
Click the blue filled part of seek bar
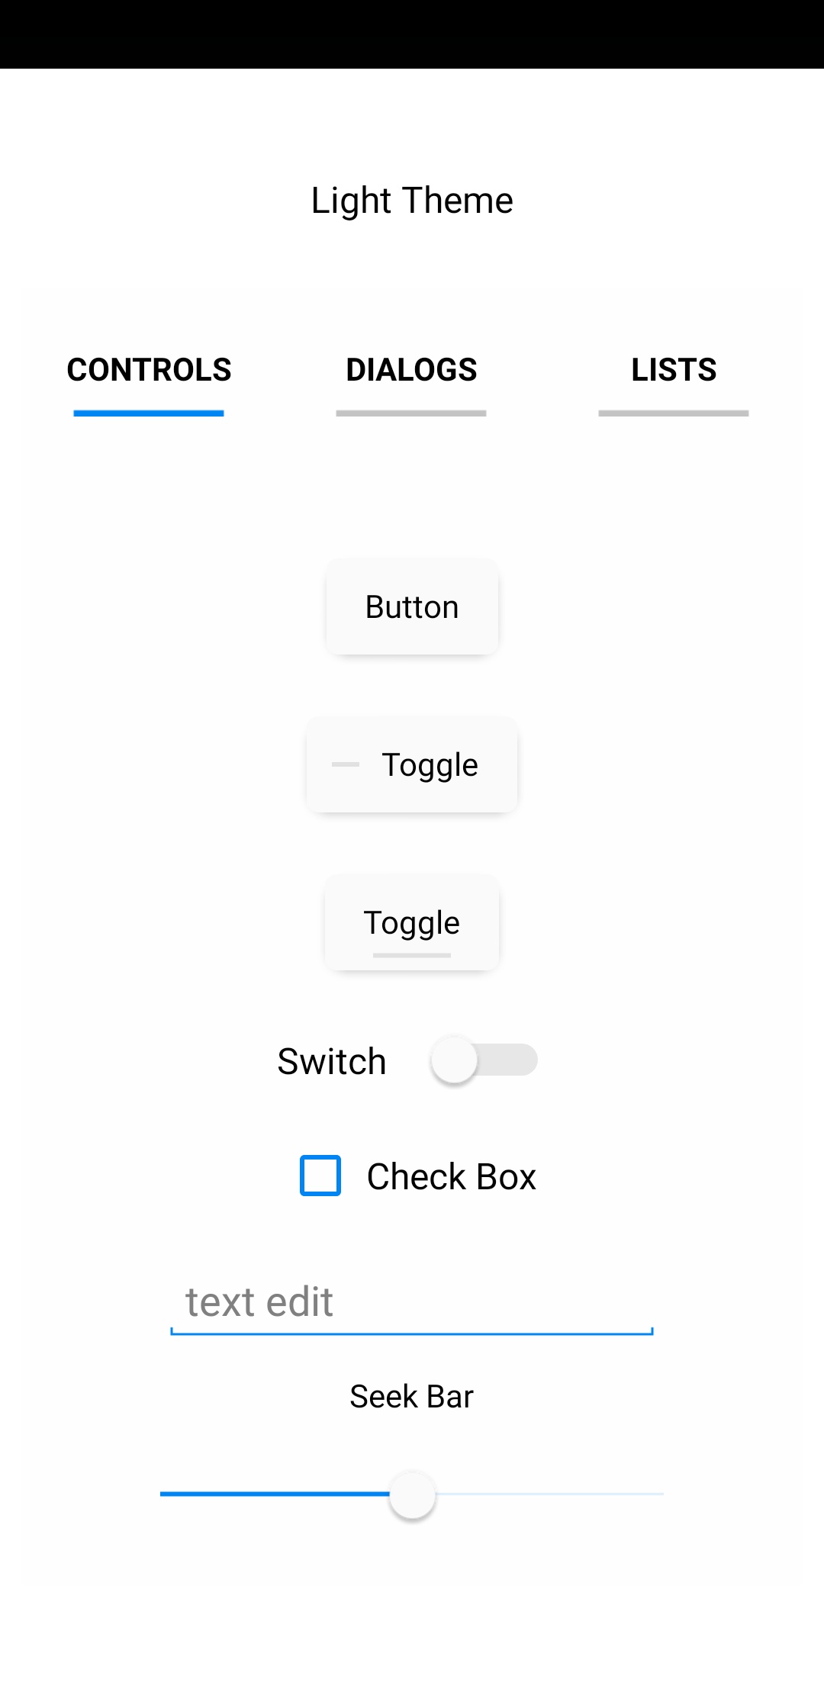[275, 1494]
